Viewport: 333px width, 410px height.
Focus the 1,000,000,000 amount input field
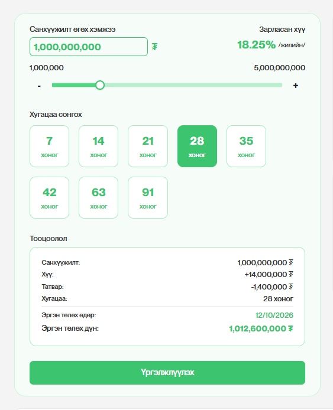click(x=89, y=47)
